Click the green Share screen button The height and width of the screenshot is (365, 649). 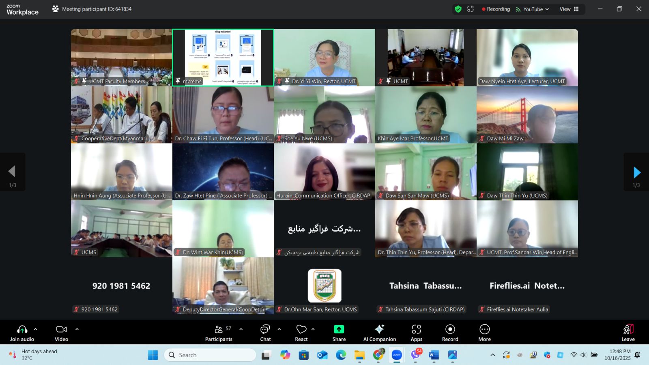[x=339, y=333]
